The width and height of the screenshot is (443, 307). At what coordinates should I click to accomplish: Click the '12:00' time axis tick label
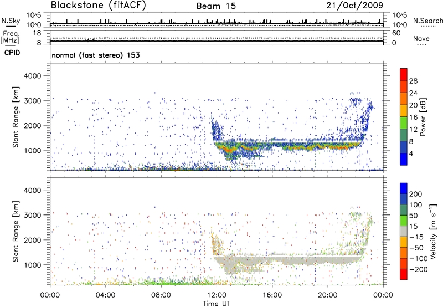coord(217,295)
